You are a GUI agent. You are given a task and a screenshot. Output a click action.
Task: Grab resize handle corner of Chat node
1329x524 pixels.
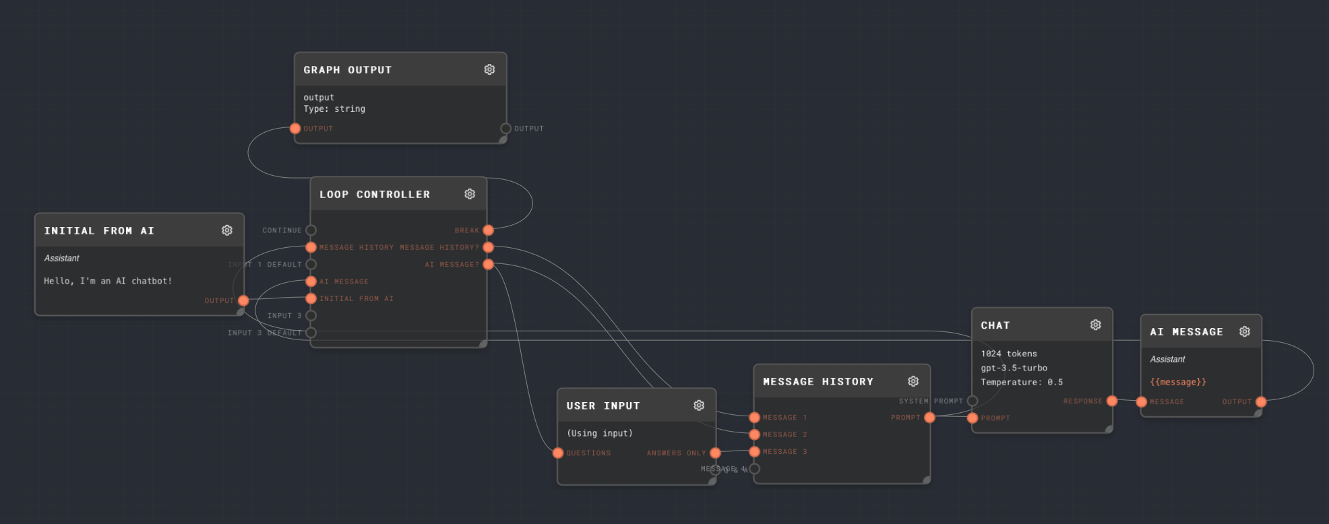point(1109,429)
